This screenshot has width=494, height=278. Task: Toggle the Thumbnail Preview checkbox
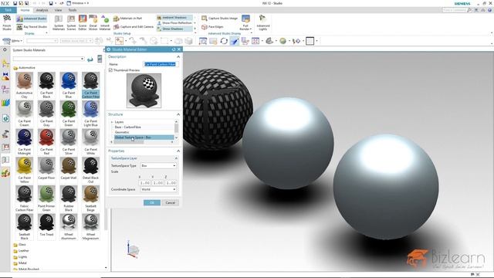pyautogui.click(x=110, y=70)
